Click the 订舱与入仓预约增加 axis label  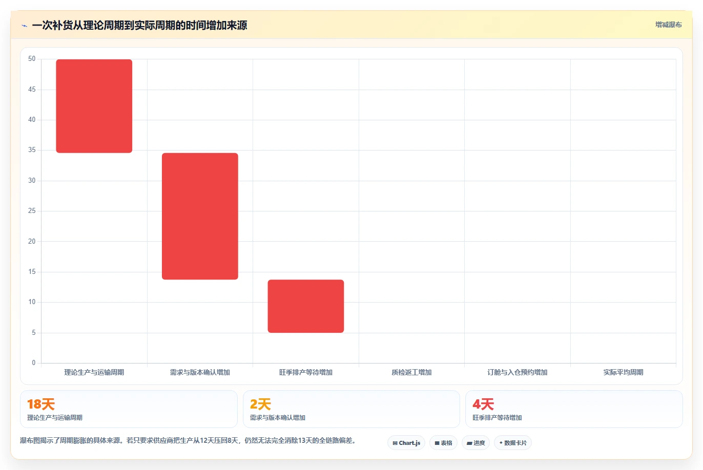click(x=518, y=373)
